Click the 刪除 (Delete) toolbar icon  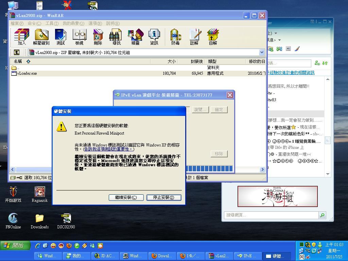98,37
